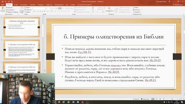This screenshot has height=104, width=185.
Task: Open Firefox from the taskbar
Action: pos(59,102)
